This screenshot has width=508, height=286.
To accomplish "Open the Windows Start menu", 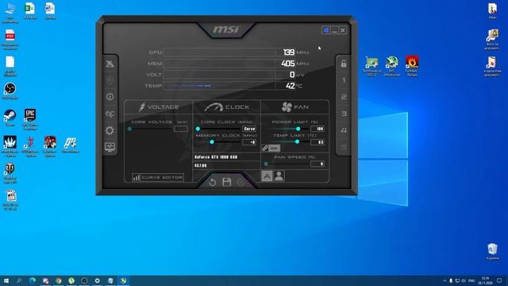I will (x=6, y=280).
